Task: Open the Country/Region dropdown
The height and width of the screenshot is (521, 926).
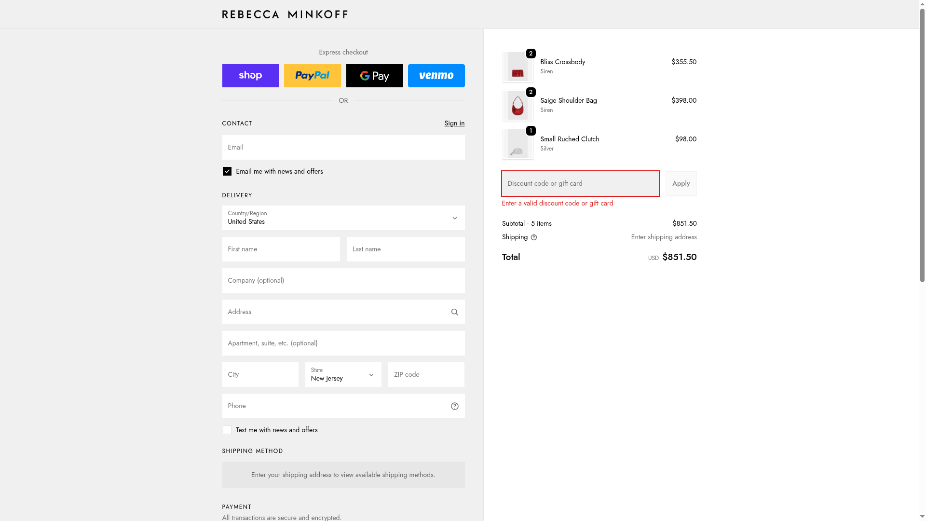Action: (x=343, y=218)
